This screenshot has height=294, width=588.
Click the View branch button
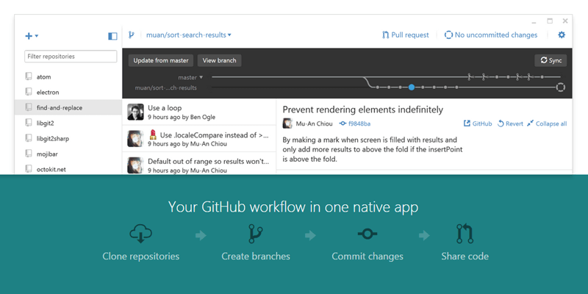(x=220, y=60)
